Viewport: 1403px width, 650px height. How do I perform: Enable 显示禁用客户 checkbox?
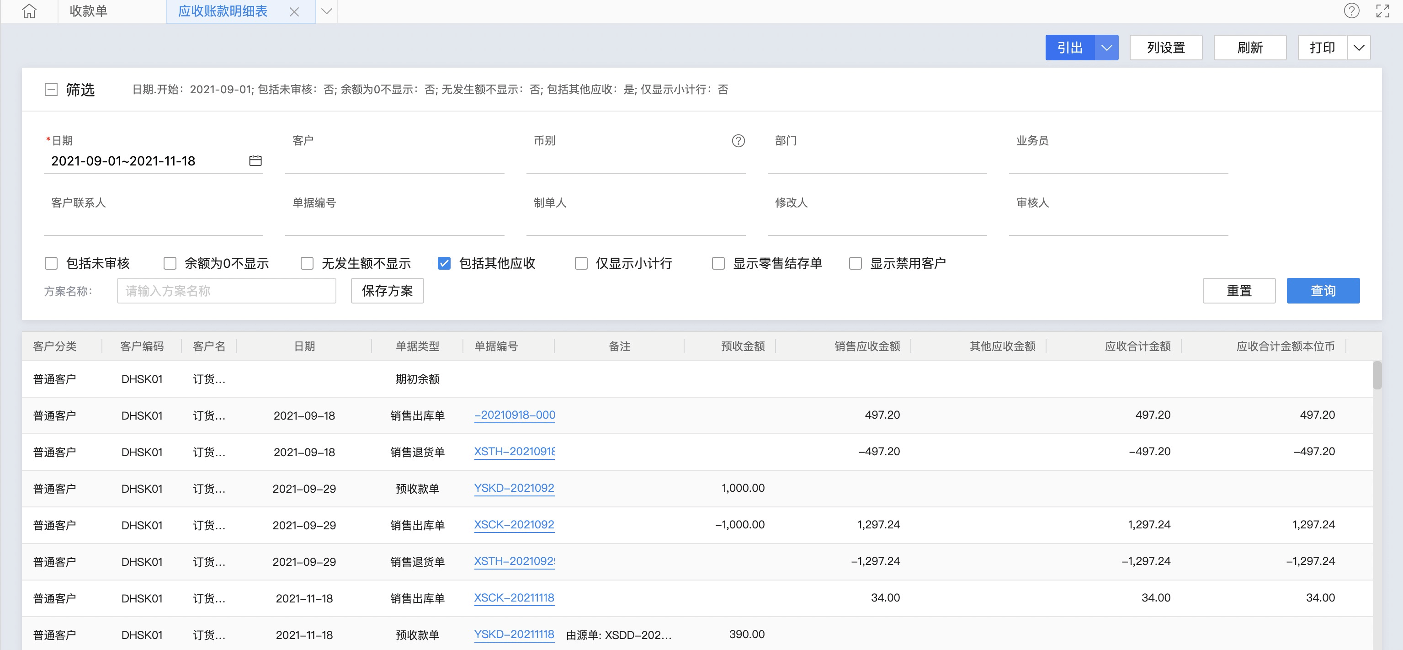point(855,264)
